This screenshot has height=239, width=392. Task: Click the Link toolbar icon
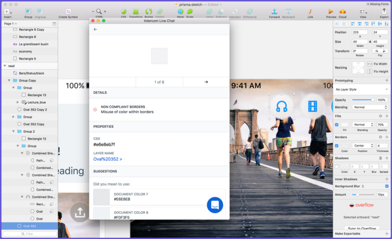310,11
